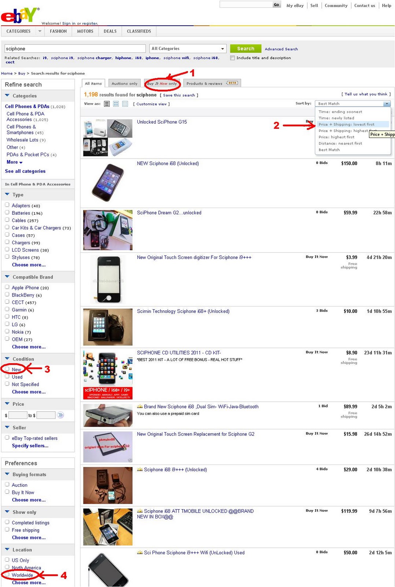Click top-rated icon beside Sci Phone i9+++ Wifi

click(140, 553)
